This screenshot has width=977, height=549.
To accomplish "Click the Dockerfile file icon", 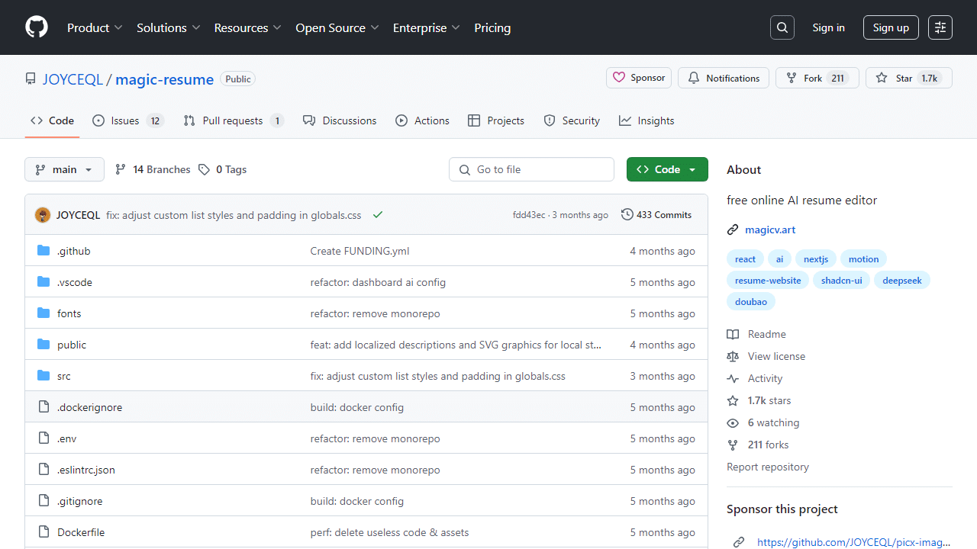I will 44,532.
